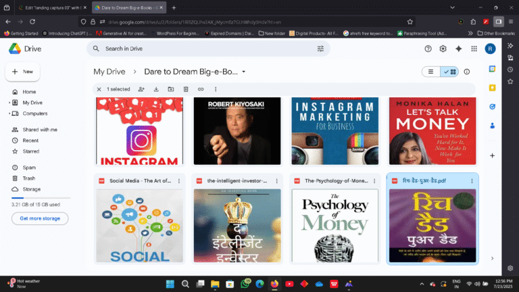Switch to grid layout view
This screenshot has height=292, width=519.
(x=449, y=72)
